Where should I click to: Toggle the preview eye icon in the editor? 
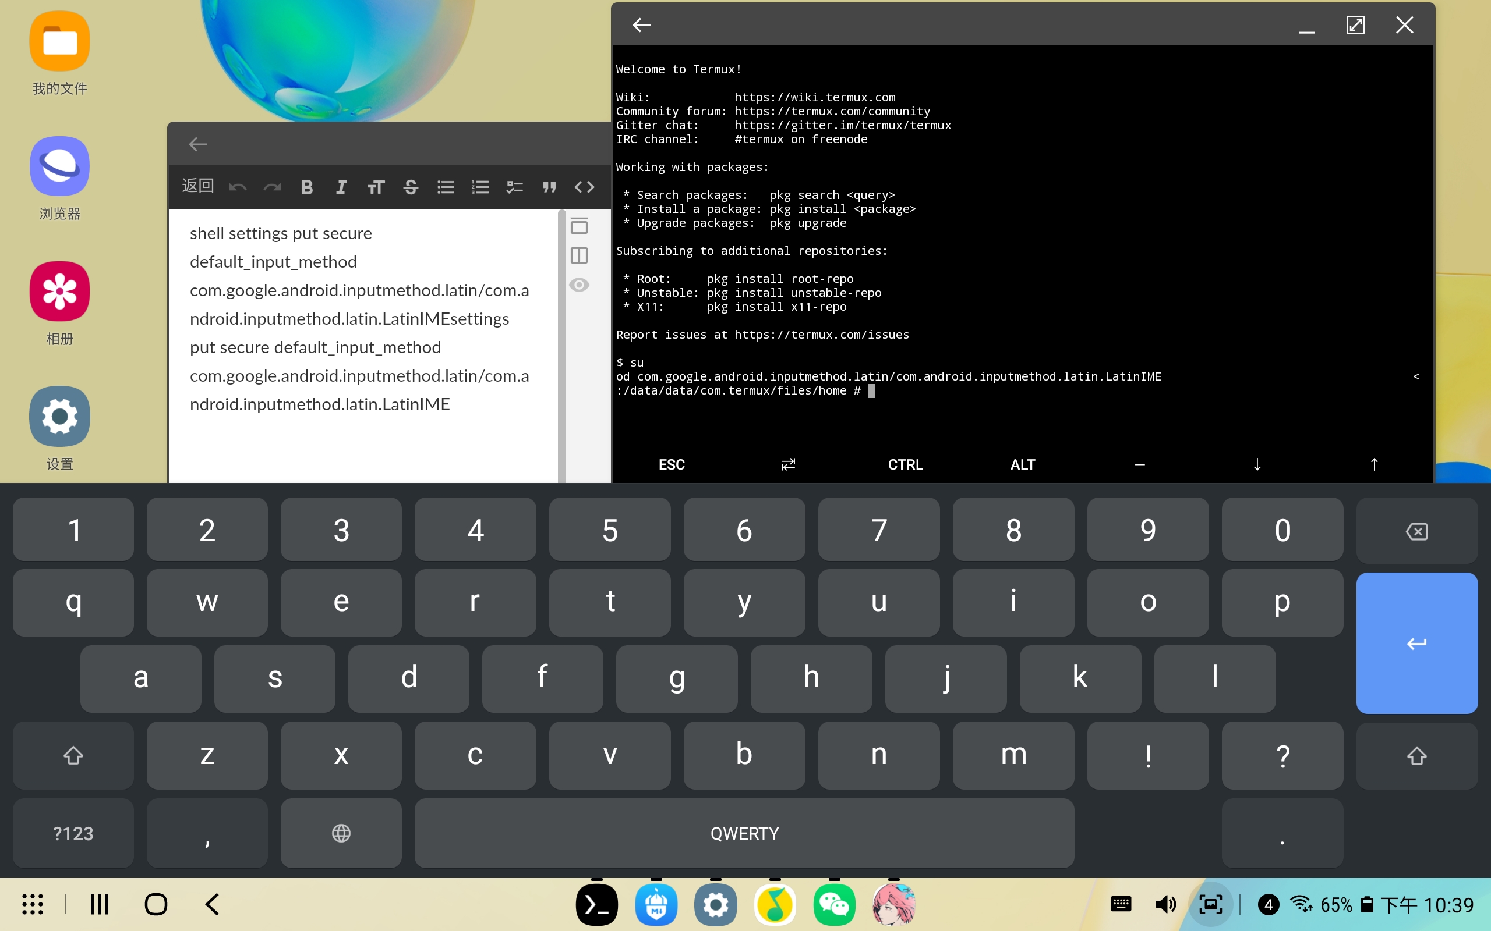[x=579, y=285]
